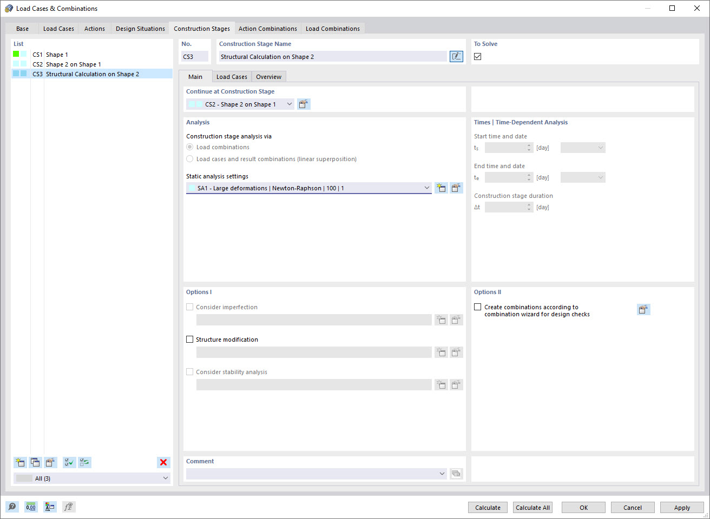Uncheck the To Solve checkbox

(477, 56)
